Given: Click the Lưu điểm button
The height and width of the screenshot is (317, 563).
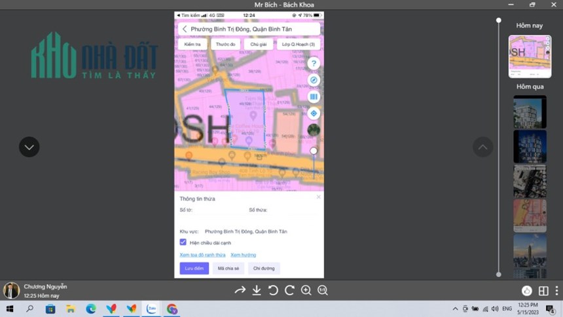Looking at the screenshot, I should (194, 268).
